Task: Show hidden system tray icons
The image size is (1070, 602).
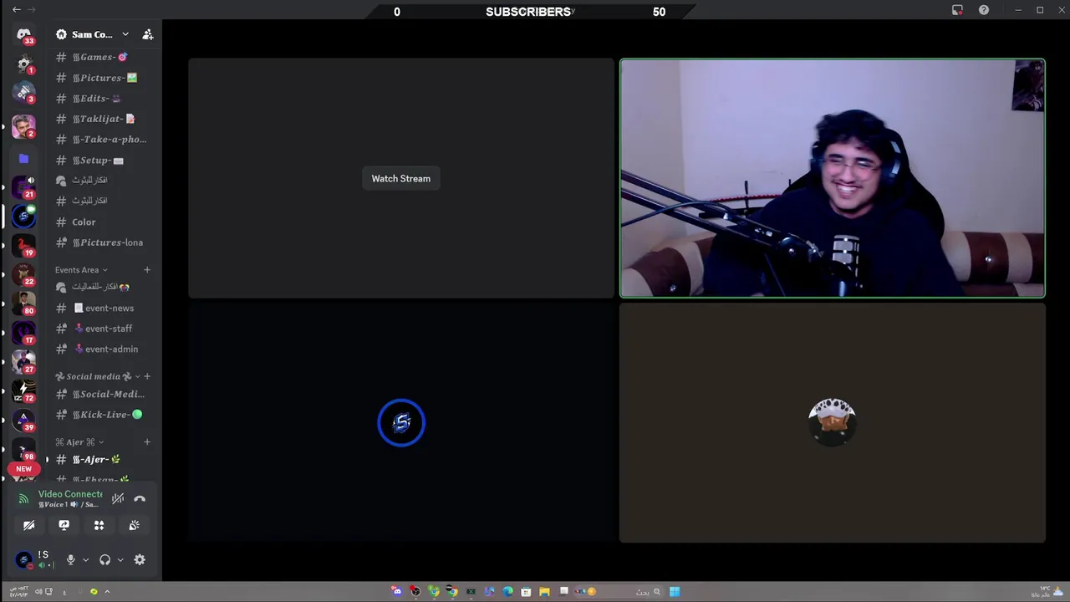Action: click(x=107, y=592)
